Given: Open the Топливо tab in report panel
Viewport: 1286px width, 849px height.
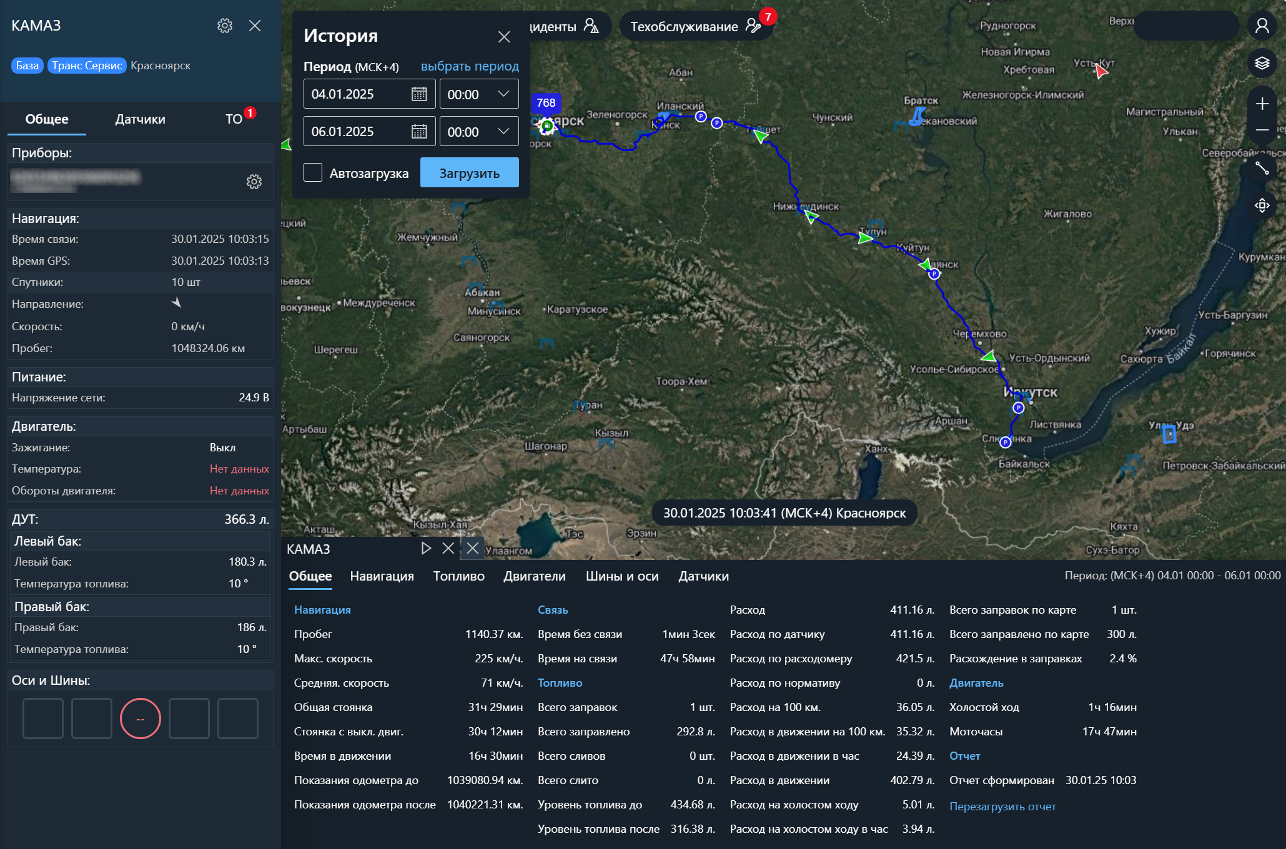Looking at the screenshot, I should (x=458, y=576).
